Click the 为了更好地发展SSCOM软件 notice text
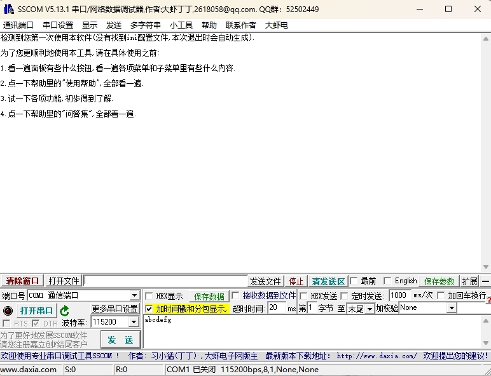Image resolution: width=491 pixels, height=376 pixels. tap(44, 335)
